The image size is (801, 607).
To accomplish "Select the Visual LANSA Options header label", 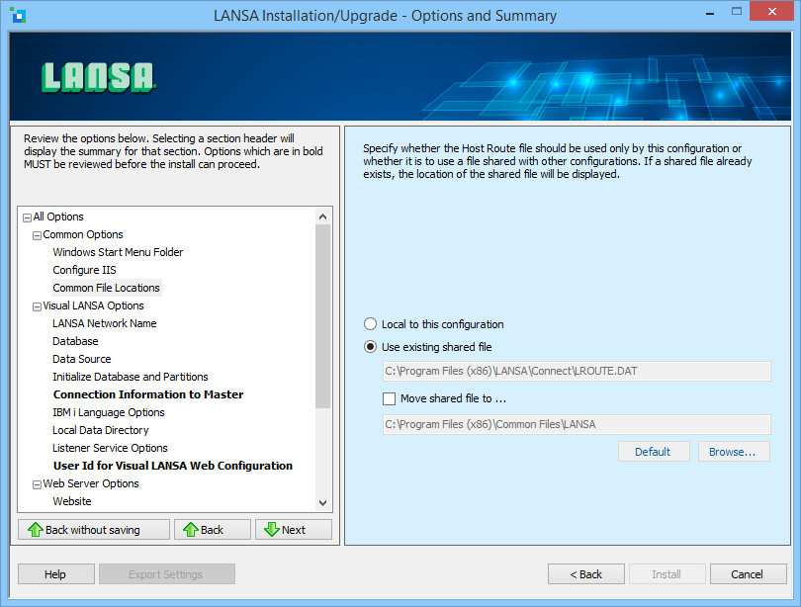I will click(x=94, y=305).
